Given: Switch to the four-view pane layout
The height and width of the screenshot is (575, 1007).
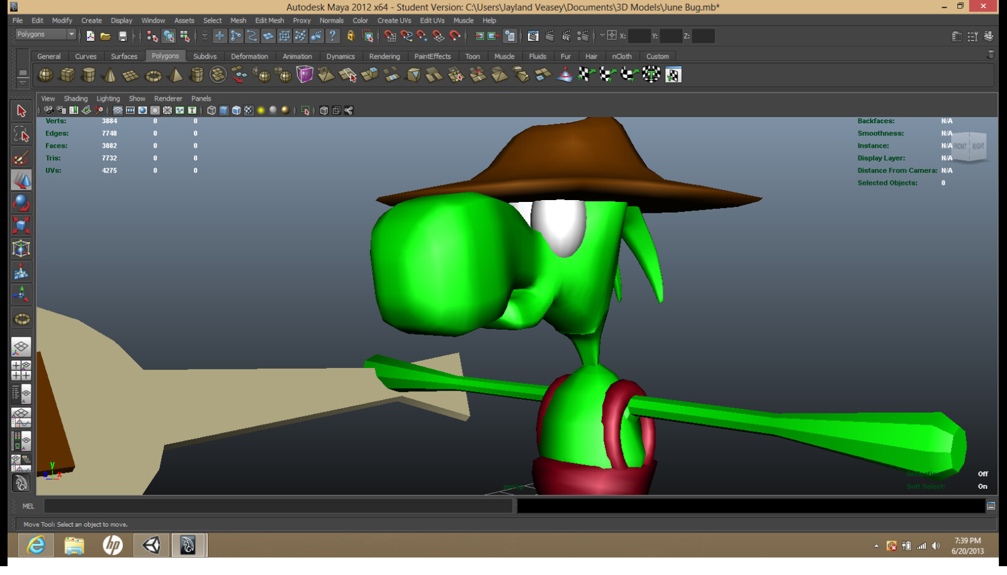Looking at the screenshot, I should click(x=21, y=371).
